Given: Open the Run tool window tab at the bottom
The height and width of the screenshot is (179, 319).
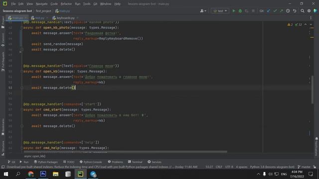Looking at the screenshot, I should click(x=24, y=162).
